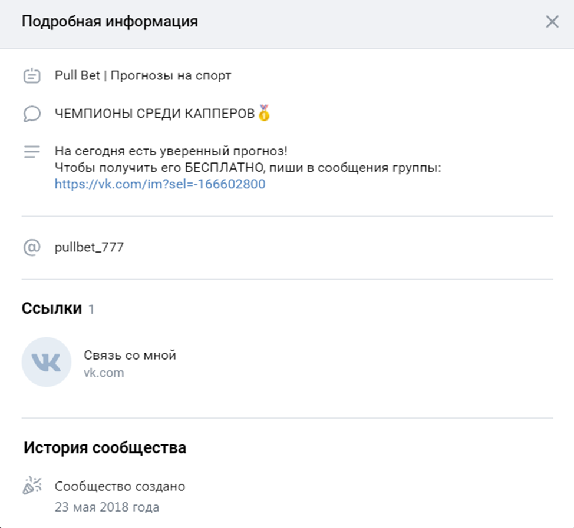Click the 'История сообщества' heading
574x528 pixels.
pyautogui.click(x=105, y=447)
